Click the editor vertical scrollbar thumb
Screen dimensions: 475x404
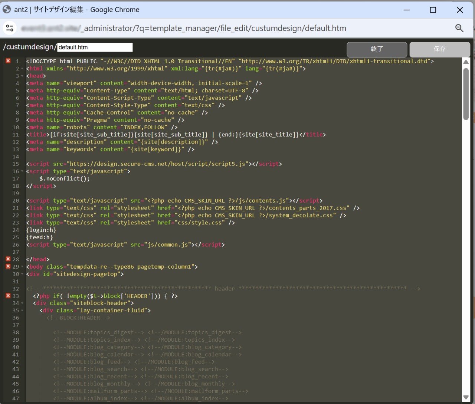[466, 94]
